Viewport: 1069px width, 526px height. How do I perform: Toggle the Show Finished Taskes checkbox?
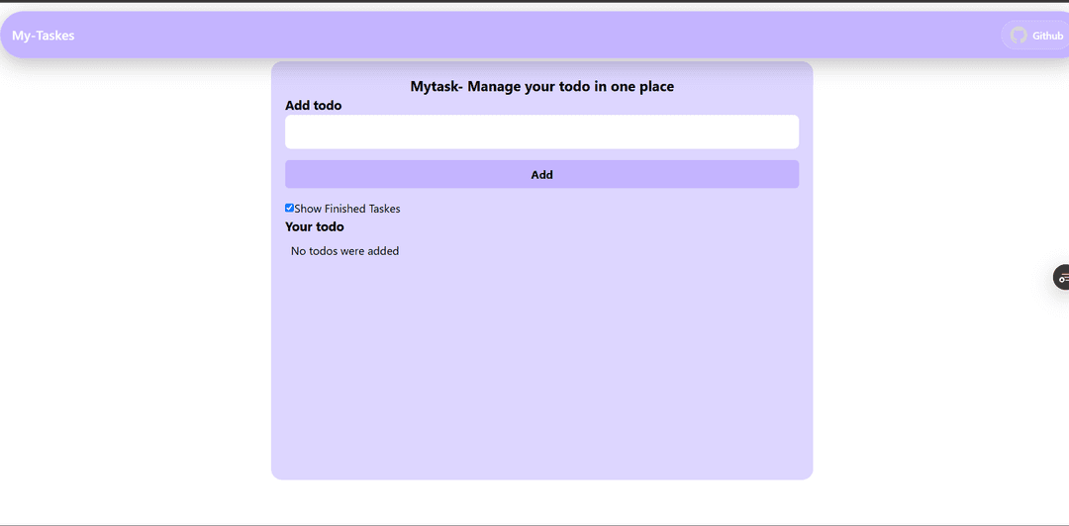click(289, 208)
